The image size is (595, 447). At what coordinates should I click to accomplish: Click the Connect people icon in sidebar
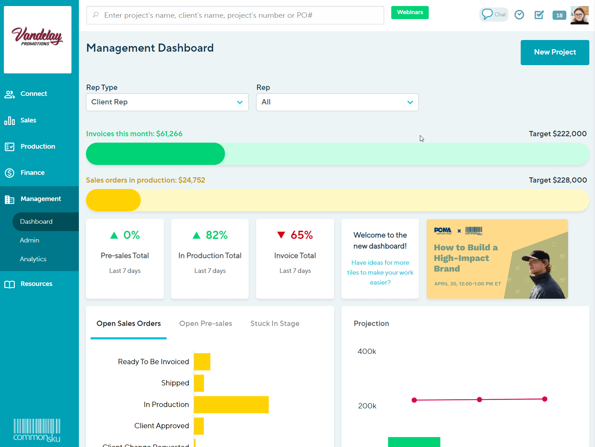click(x=10, y=94)
